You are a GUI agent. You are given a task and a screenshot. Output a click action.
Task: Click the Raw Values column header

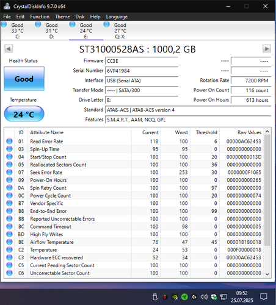click(x=241, y=132)
